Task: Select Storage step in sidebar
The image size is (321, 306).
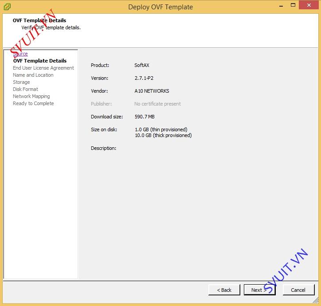Action: pyautogui.click(x=21, y=82)
